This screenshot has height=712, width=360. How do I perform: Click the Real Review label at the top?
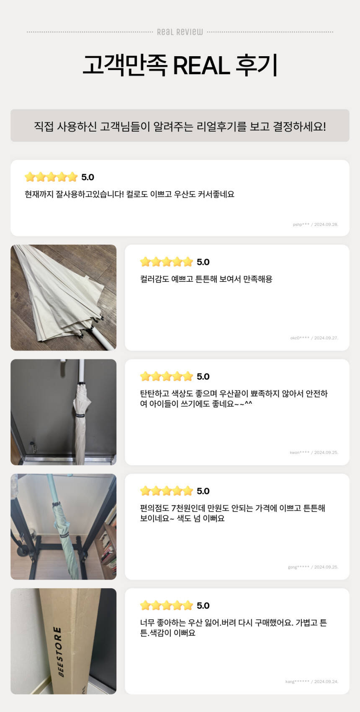coord(180,32)
